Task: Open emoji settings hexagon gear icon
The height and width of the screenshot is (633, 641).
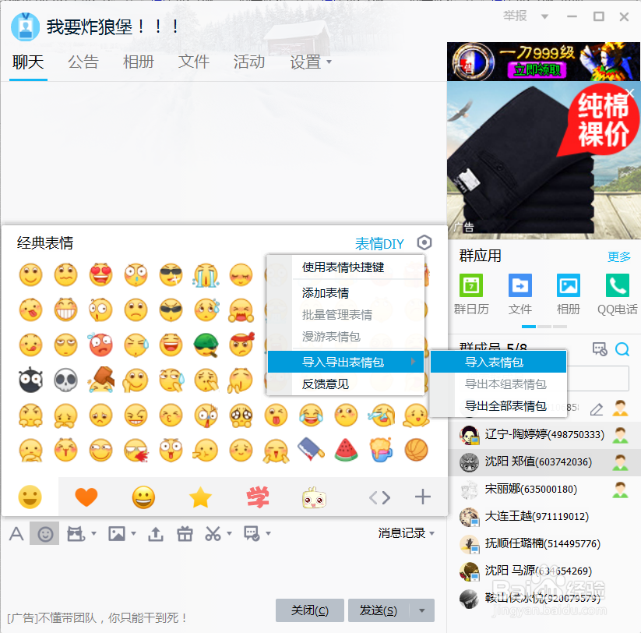Action: [x=424, y=242]
